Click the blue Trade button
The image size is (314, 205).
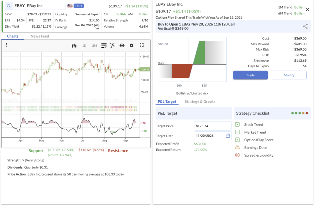pyautogui.click(x=250, y=75)
